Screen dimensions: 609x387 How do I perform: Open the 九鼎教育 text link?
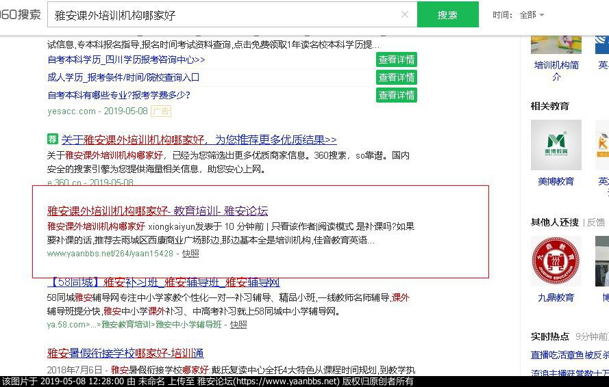(x=556, y=297)
